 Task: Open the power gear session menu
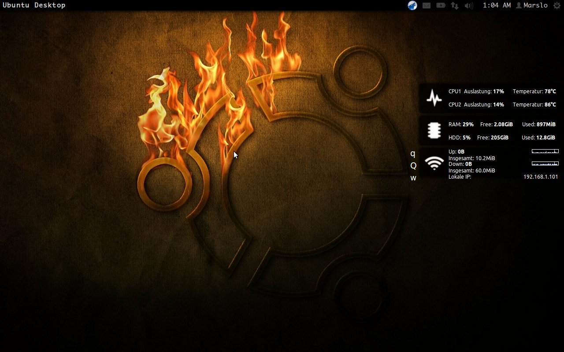pyautogui.click(x=557, y=5)
